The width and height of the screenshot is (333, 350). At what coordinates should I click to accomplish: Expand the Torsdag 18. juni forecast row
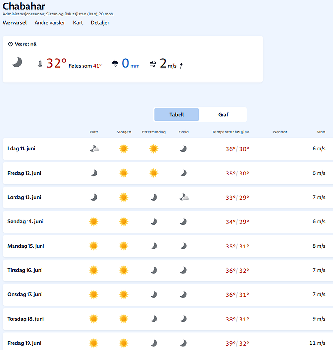point(168,319)
